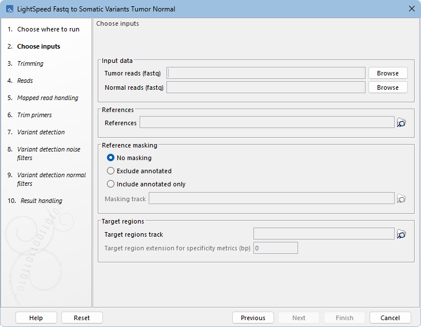Screen dimensions: 421x327
Task: Open the Variant detection step
Action: coord(41,132)
